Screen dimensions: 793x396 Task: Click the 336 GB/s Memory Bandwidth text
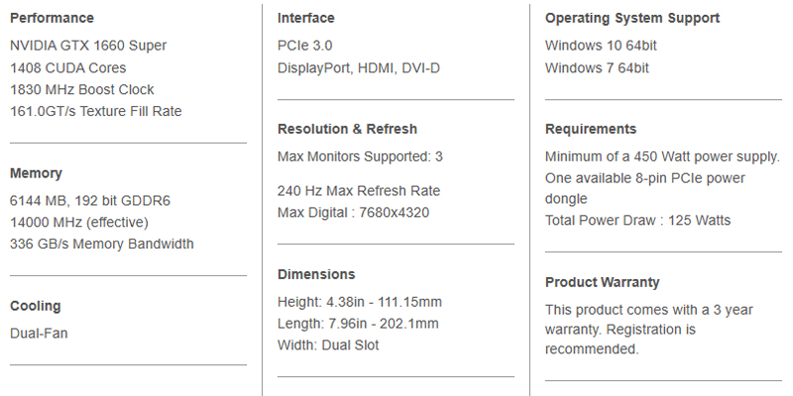click(102, 244)
